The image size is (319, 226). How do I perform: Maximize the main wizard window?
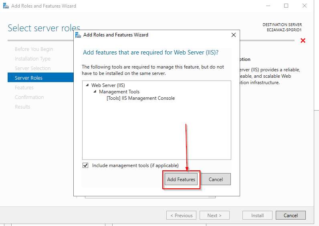[x=286, y=6]
